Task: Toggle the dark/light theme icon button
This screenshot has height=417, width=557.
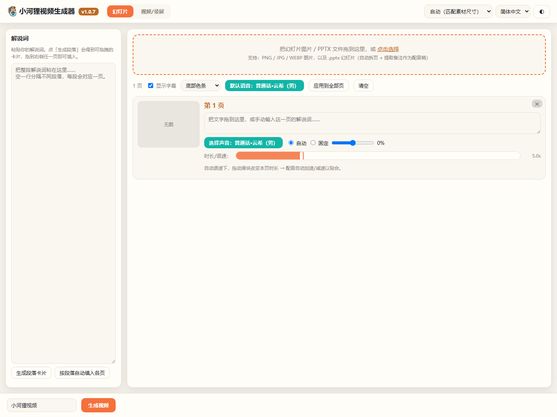Action: pos(542,12)
